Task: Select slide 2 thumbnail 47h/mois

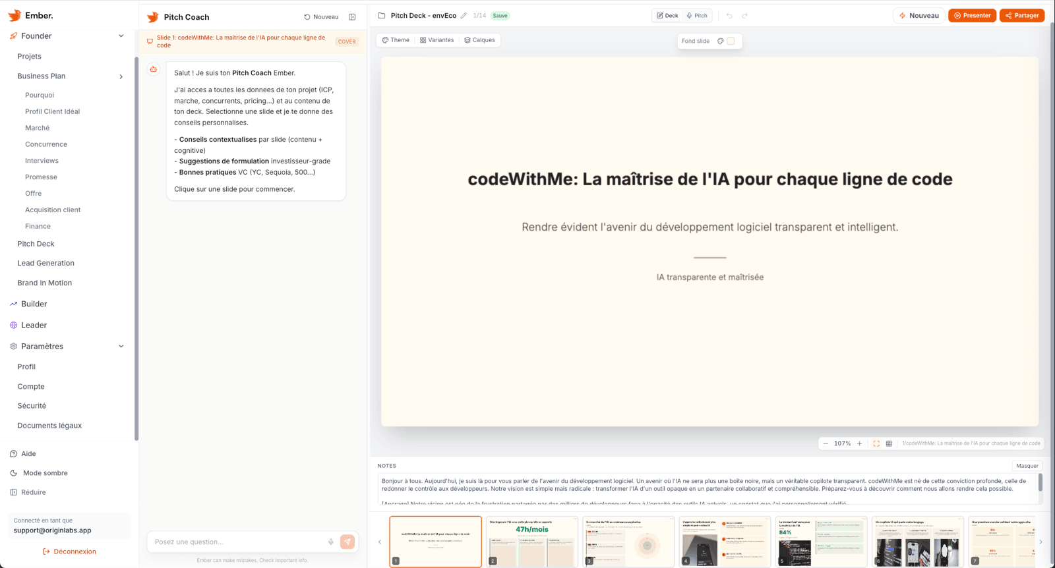Action: coord(532,542)
